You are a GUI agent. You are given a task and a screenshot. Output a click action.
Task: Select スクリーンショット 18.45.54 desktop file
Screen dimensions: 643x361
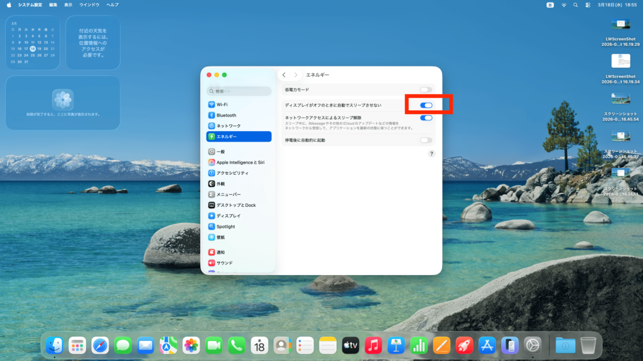point(620,107)
